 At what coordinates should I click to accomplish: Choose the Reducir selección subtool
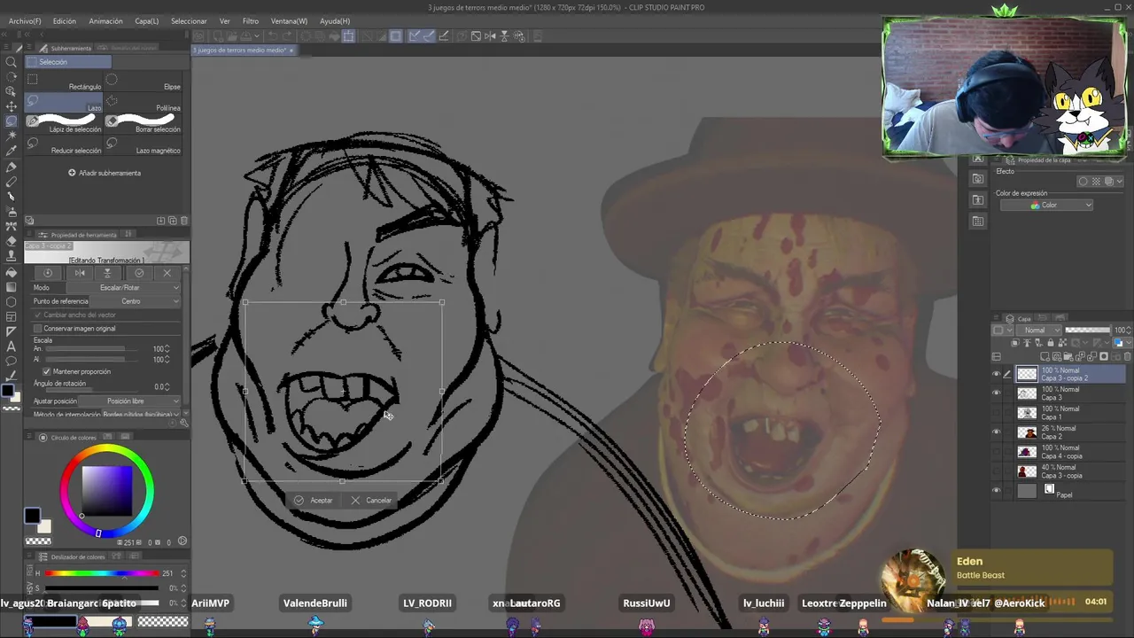pos(65,144)
